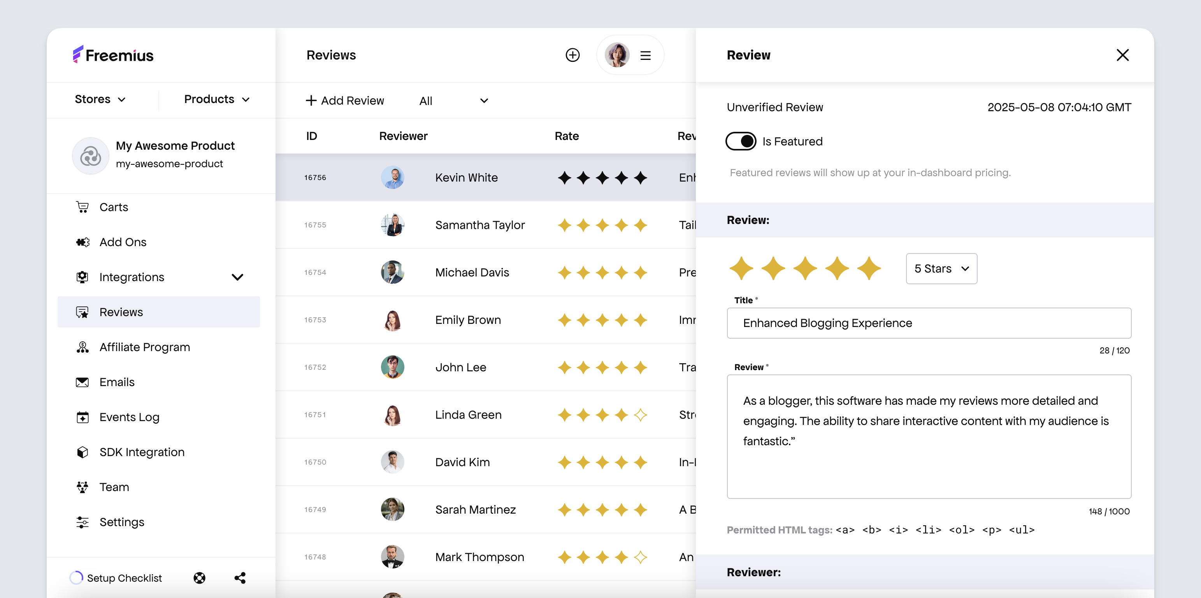Screen dimensions: 1201x598
Task: Go to Settings in the sidebar
Action: 122,522
